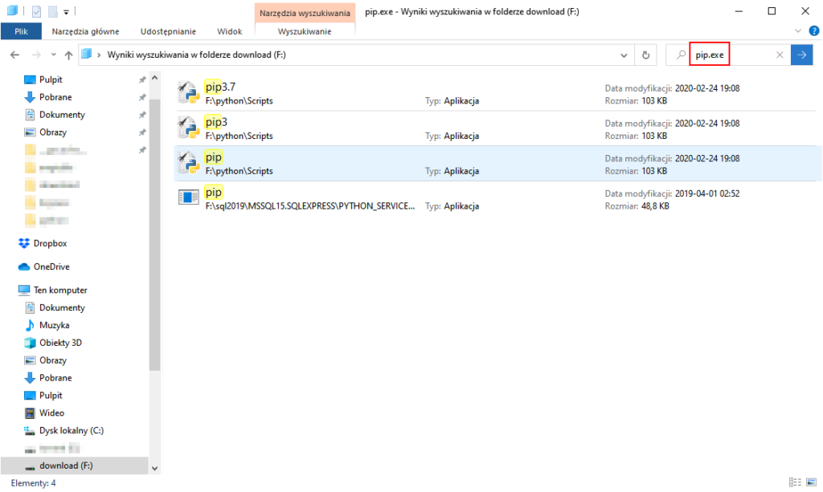Viewport: 823px width, 492px height.
Task: Switch to the Widok tab
Action: [x=229, y=31]
